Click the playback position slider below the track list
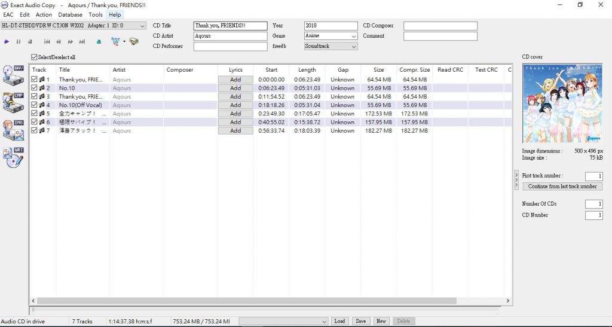The height and width of the screenshot is (327, 612). coord(265,310)
